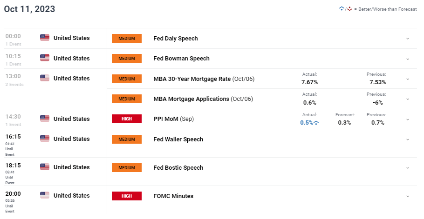
Task: Click US flag in Fed Bostic Speech row
Action: pyautogui.click(x=45, y=167)
